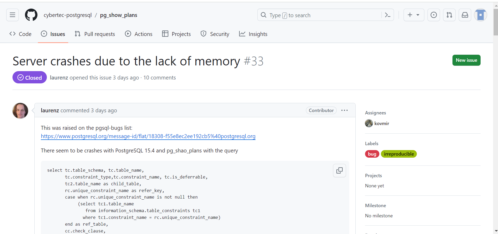
Task: Open the user profile avatar menu
Action: pos(480,15)
